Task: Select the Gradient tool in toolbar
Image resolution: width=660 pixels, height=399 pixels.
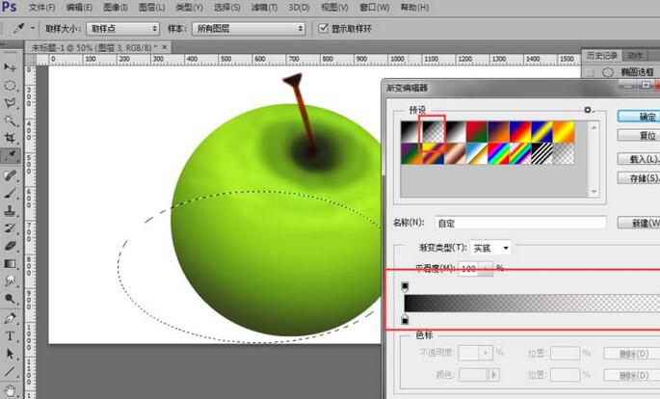Action: pos(11,263)
